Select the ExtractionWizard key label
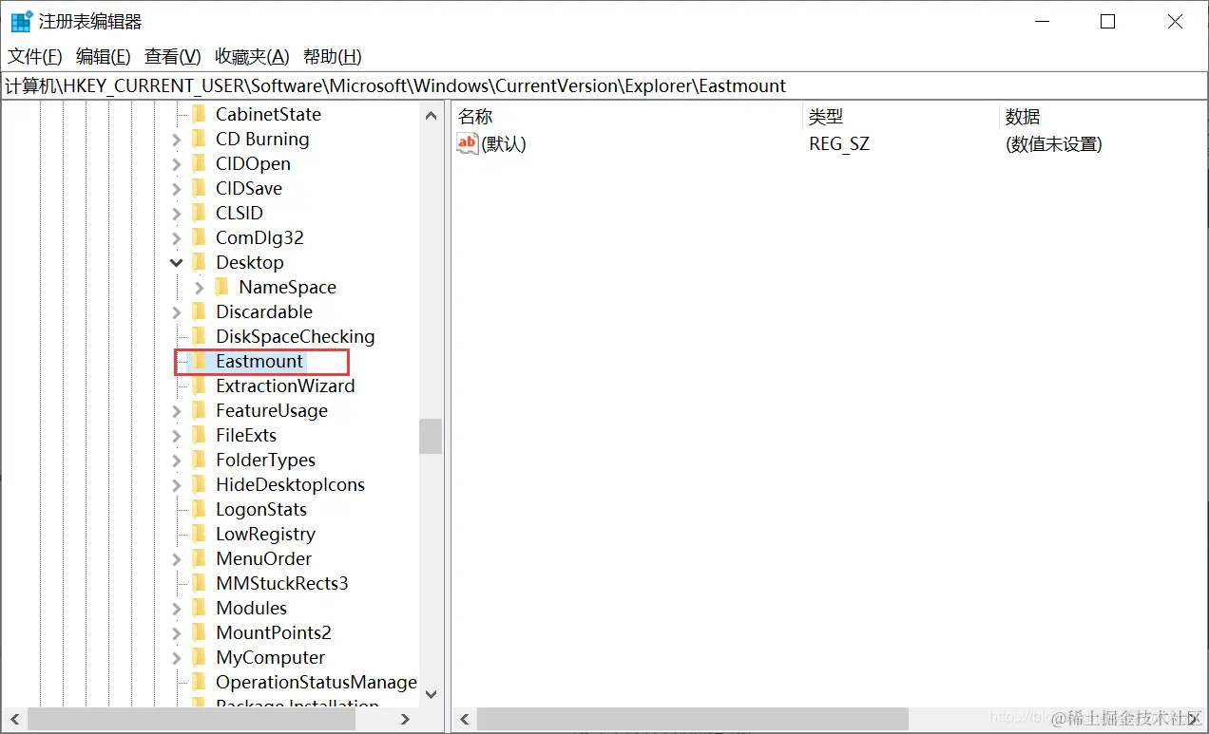This screenshot has width=1209, height=734. coord(285,386)
